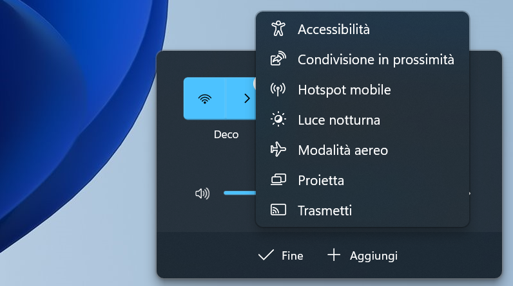Click the Hotspot mobile antenna icon
This screenshot has width=513, height=286.
[x=278, y=89]
